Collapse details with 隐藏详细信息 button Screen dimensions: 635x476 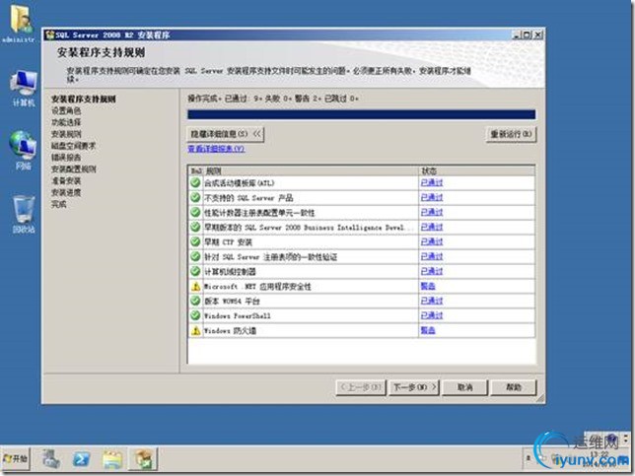(x=226, y=134)
